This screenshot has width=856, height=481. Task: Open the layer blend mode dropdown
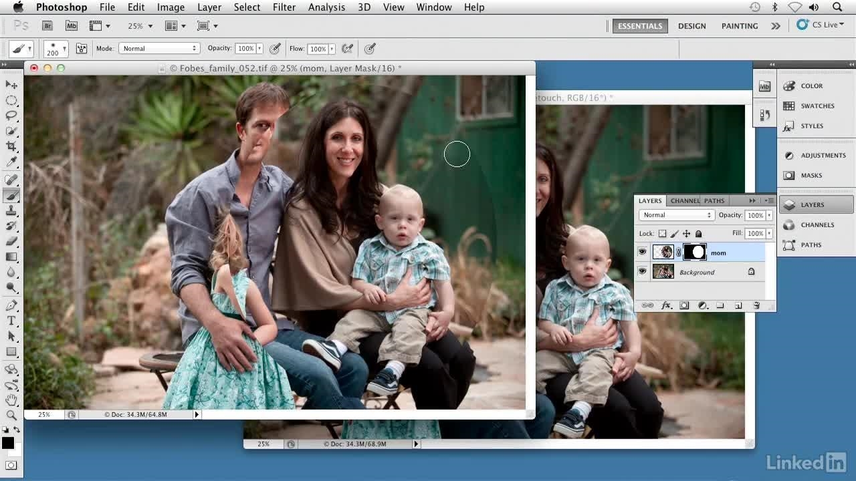click(x=677, y=215)
